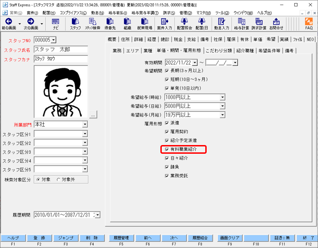Open the 有効期間 start date picker
Viewport: 318px width, 248px height.
pyautogui.click(x=195, y=63)
